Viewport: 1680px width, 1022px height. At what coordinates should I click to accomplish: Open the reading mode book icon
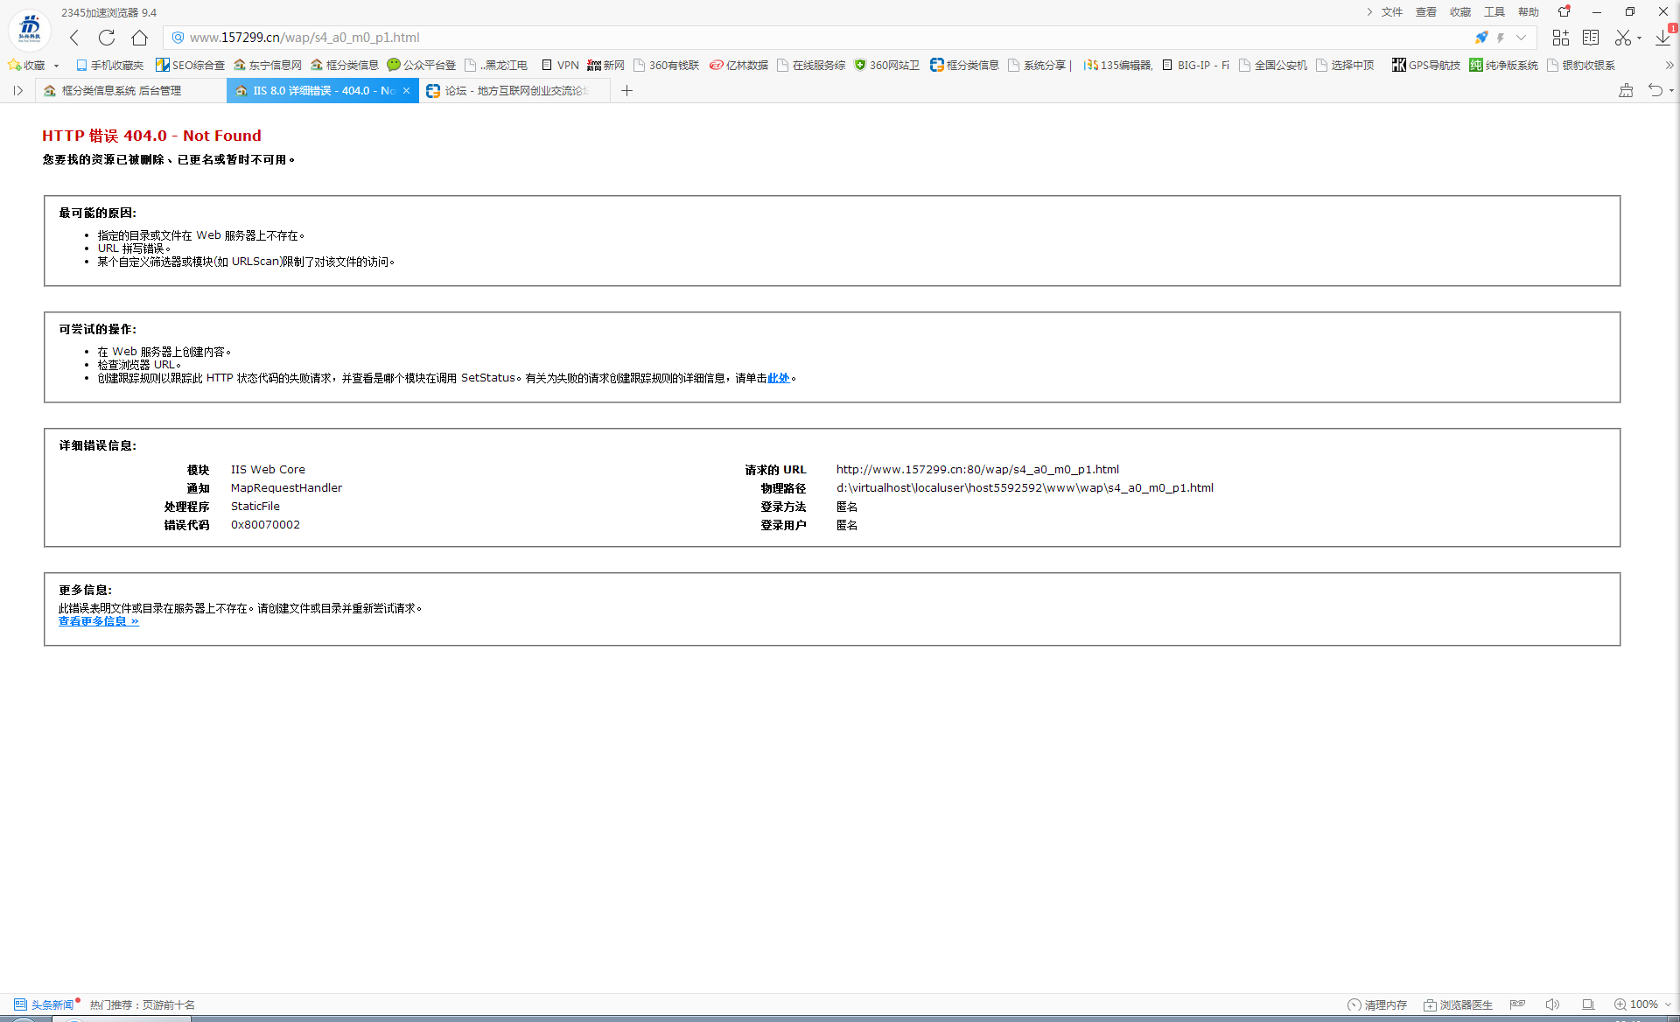1591,38
